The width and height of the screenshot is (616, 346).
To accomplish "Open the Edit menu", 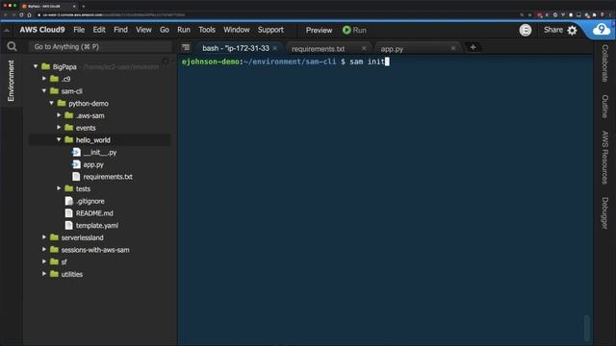I will pos(99,30).
